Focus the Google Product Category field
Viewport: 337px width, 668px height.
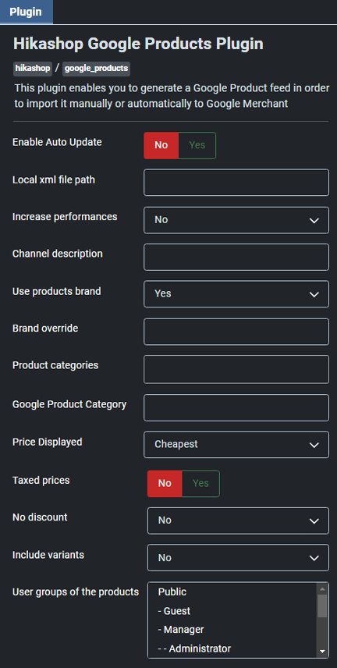click(236, 407)
